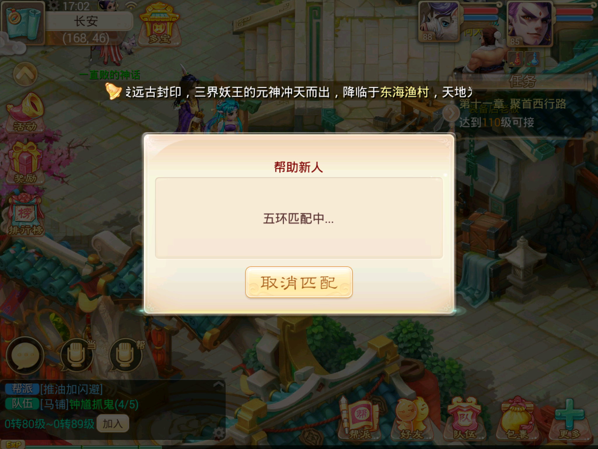Viewport: 598px width, 449px height.
Task: Open the chat bubble icon
Action: click(x=25, y=355)
